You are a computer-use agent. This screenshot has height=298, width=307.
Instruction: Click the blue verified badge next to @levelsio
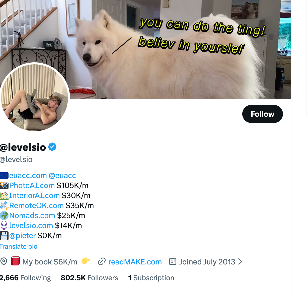(x=52, y=147)
